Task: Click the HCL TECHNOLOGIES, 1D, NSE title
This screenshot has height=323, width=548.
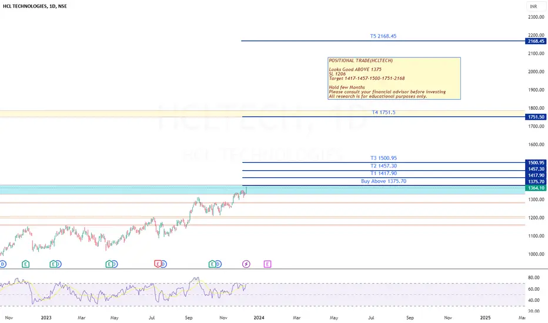Action: [35, 6]
